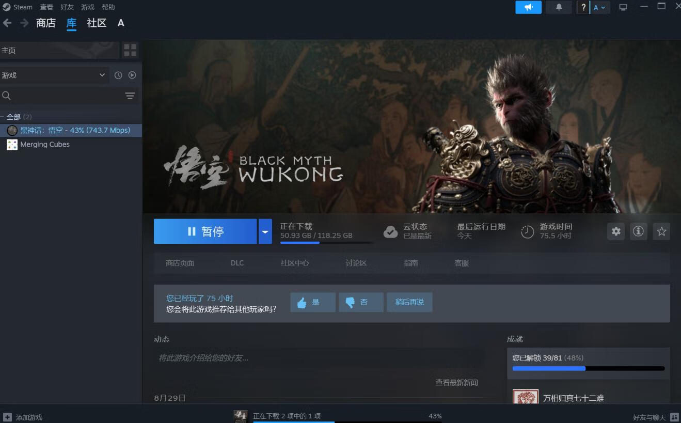
Task: Open the dropdown arrow beside 暂停
Action: (x=265, y=231)
